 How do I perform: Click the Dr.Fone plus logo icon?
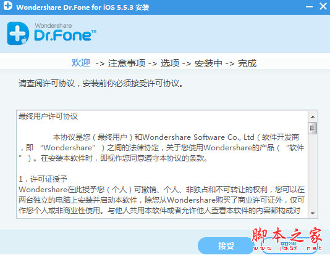[18, 33]
